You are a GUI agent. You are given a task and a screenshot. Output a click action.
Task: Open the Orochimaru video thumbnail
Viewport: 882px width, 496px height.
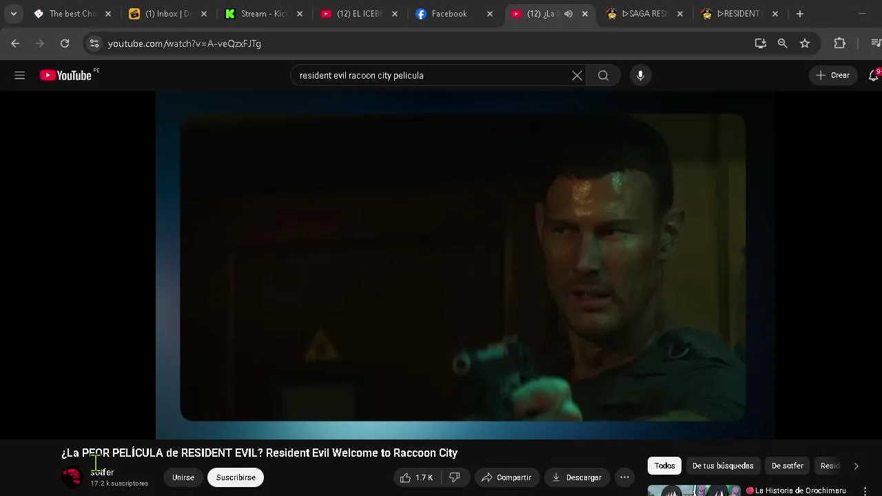coord(694,490)
